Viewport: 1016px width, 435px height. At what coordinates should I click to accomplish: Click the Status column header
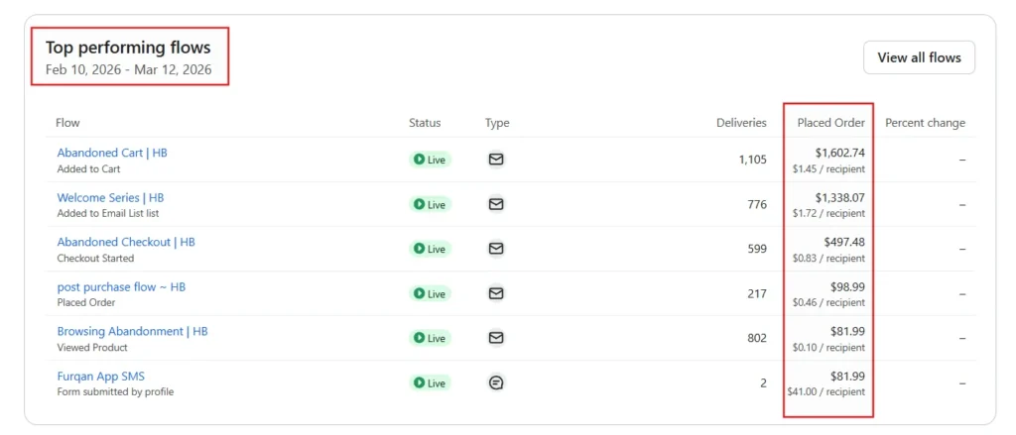(425, 123)
